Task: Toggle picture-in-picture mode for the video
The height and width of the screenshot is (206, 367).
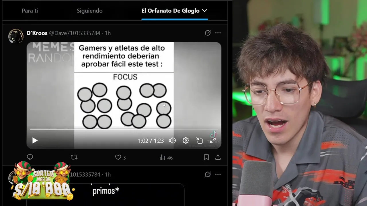Action: pos(199,140)
